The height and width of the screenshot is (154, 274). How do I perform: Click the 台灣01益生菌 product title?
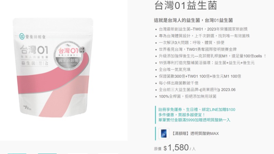pos(186,5)
